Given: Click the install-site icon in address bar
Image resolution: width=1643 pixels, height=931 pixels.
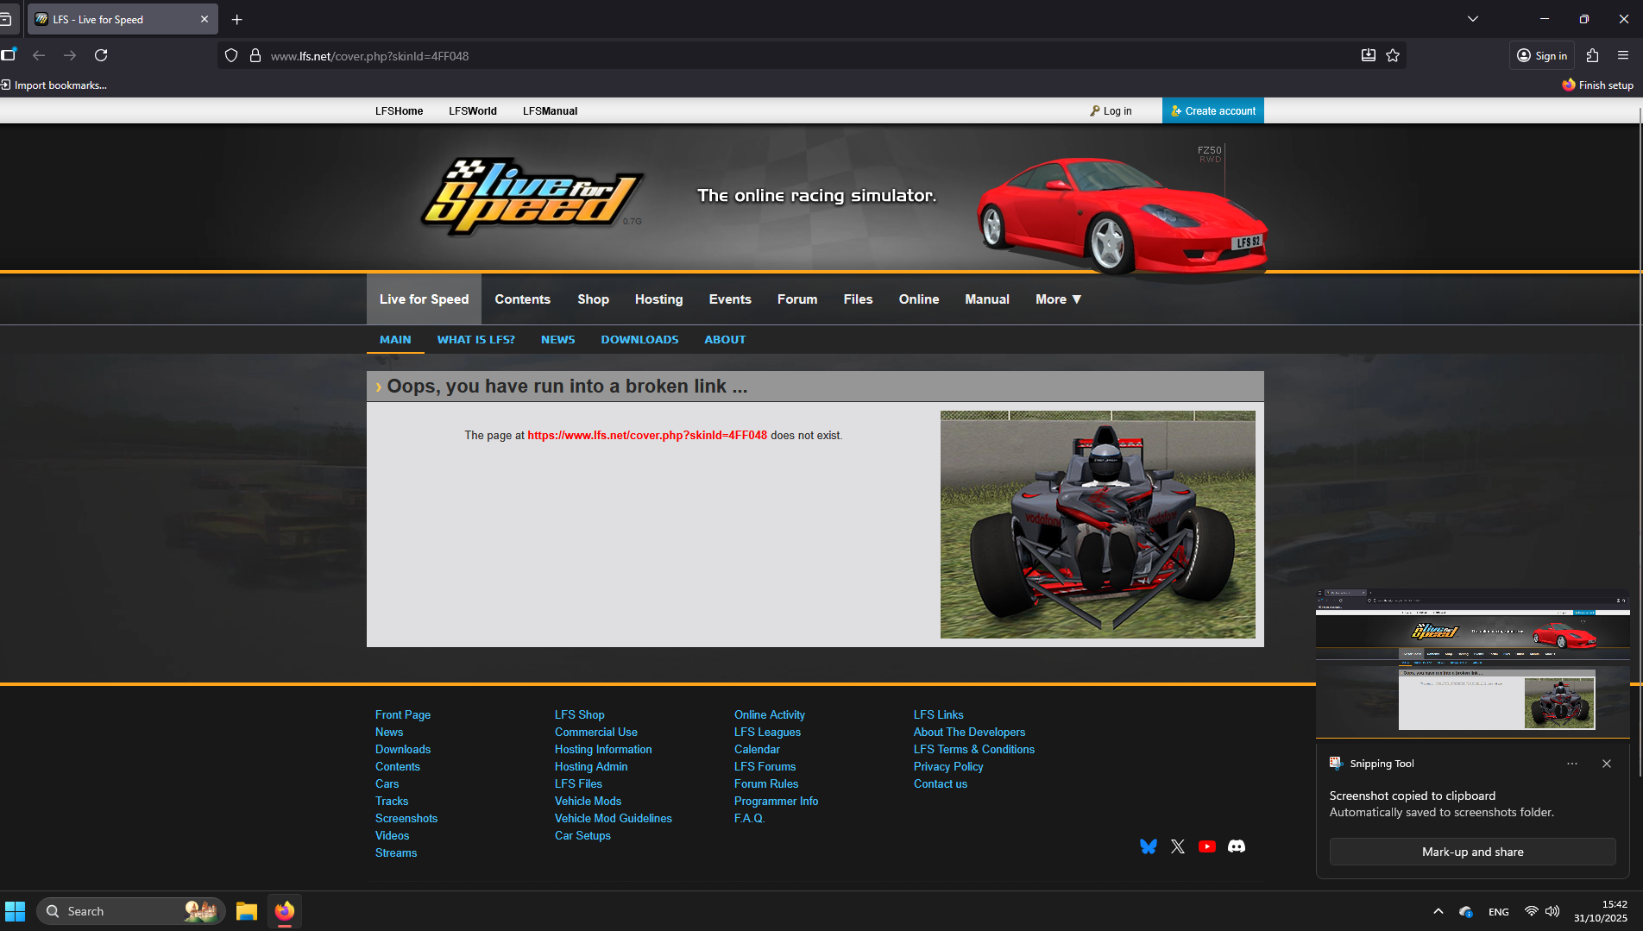Looking at the screenshot, I should tap(1369, 56).
